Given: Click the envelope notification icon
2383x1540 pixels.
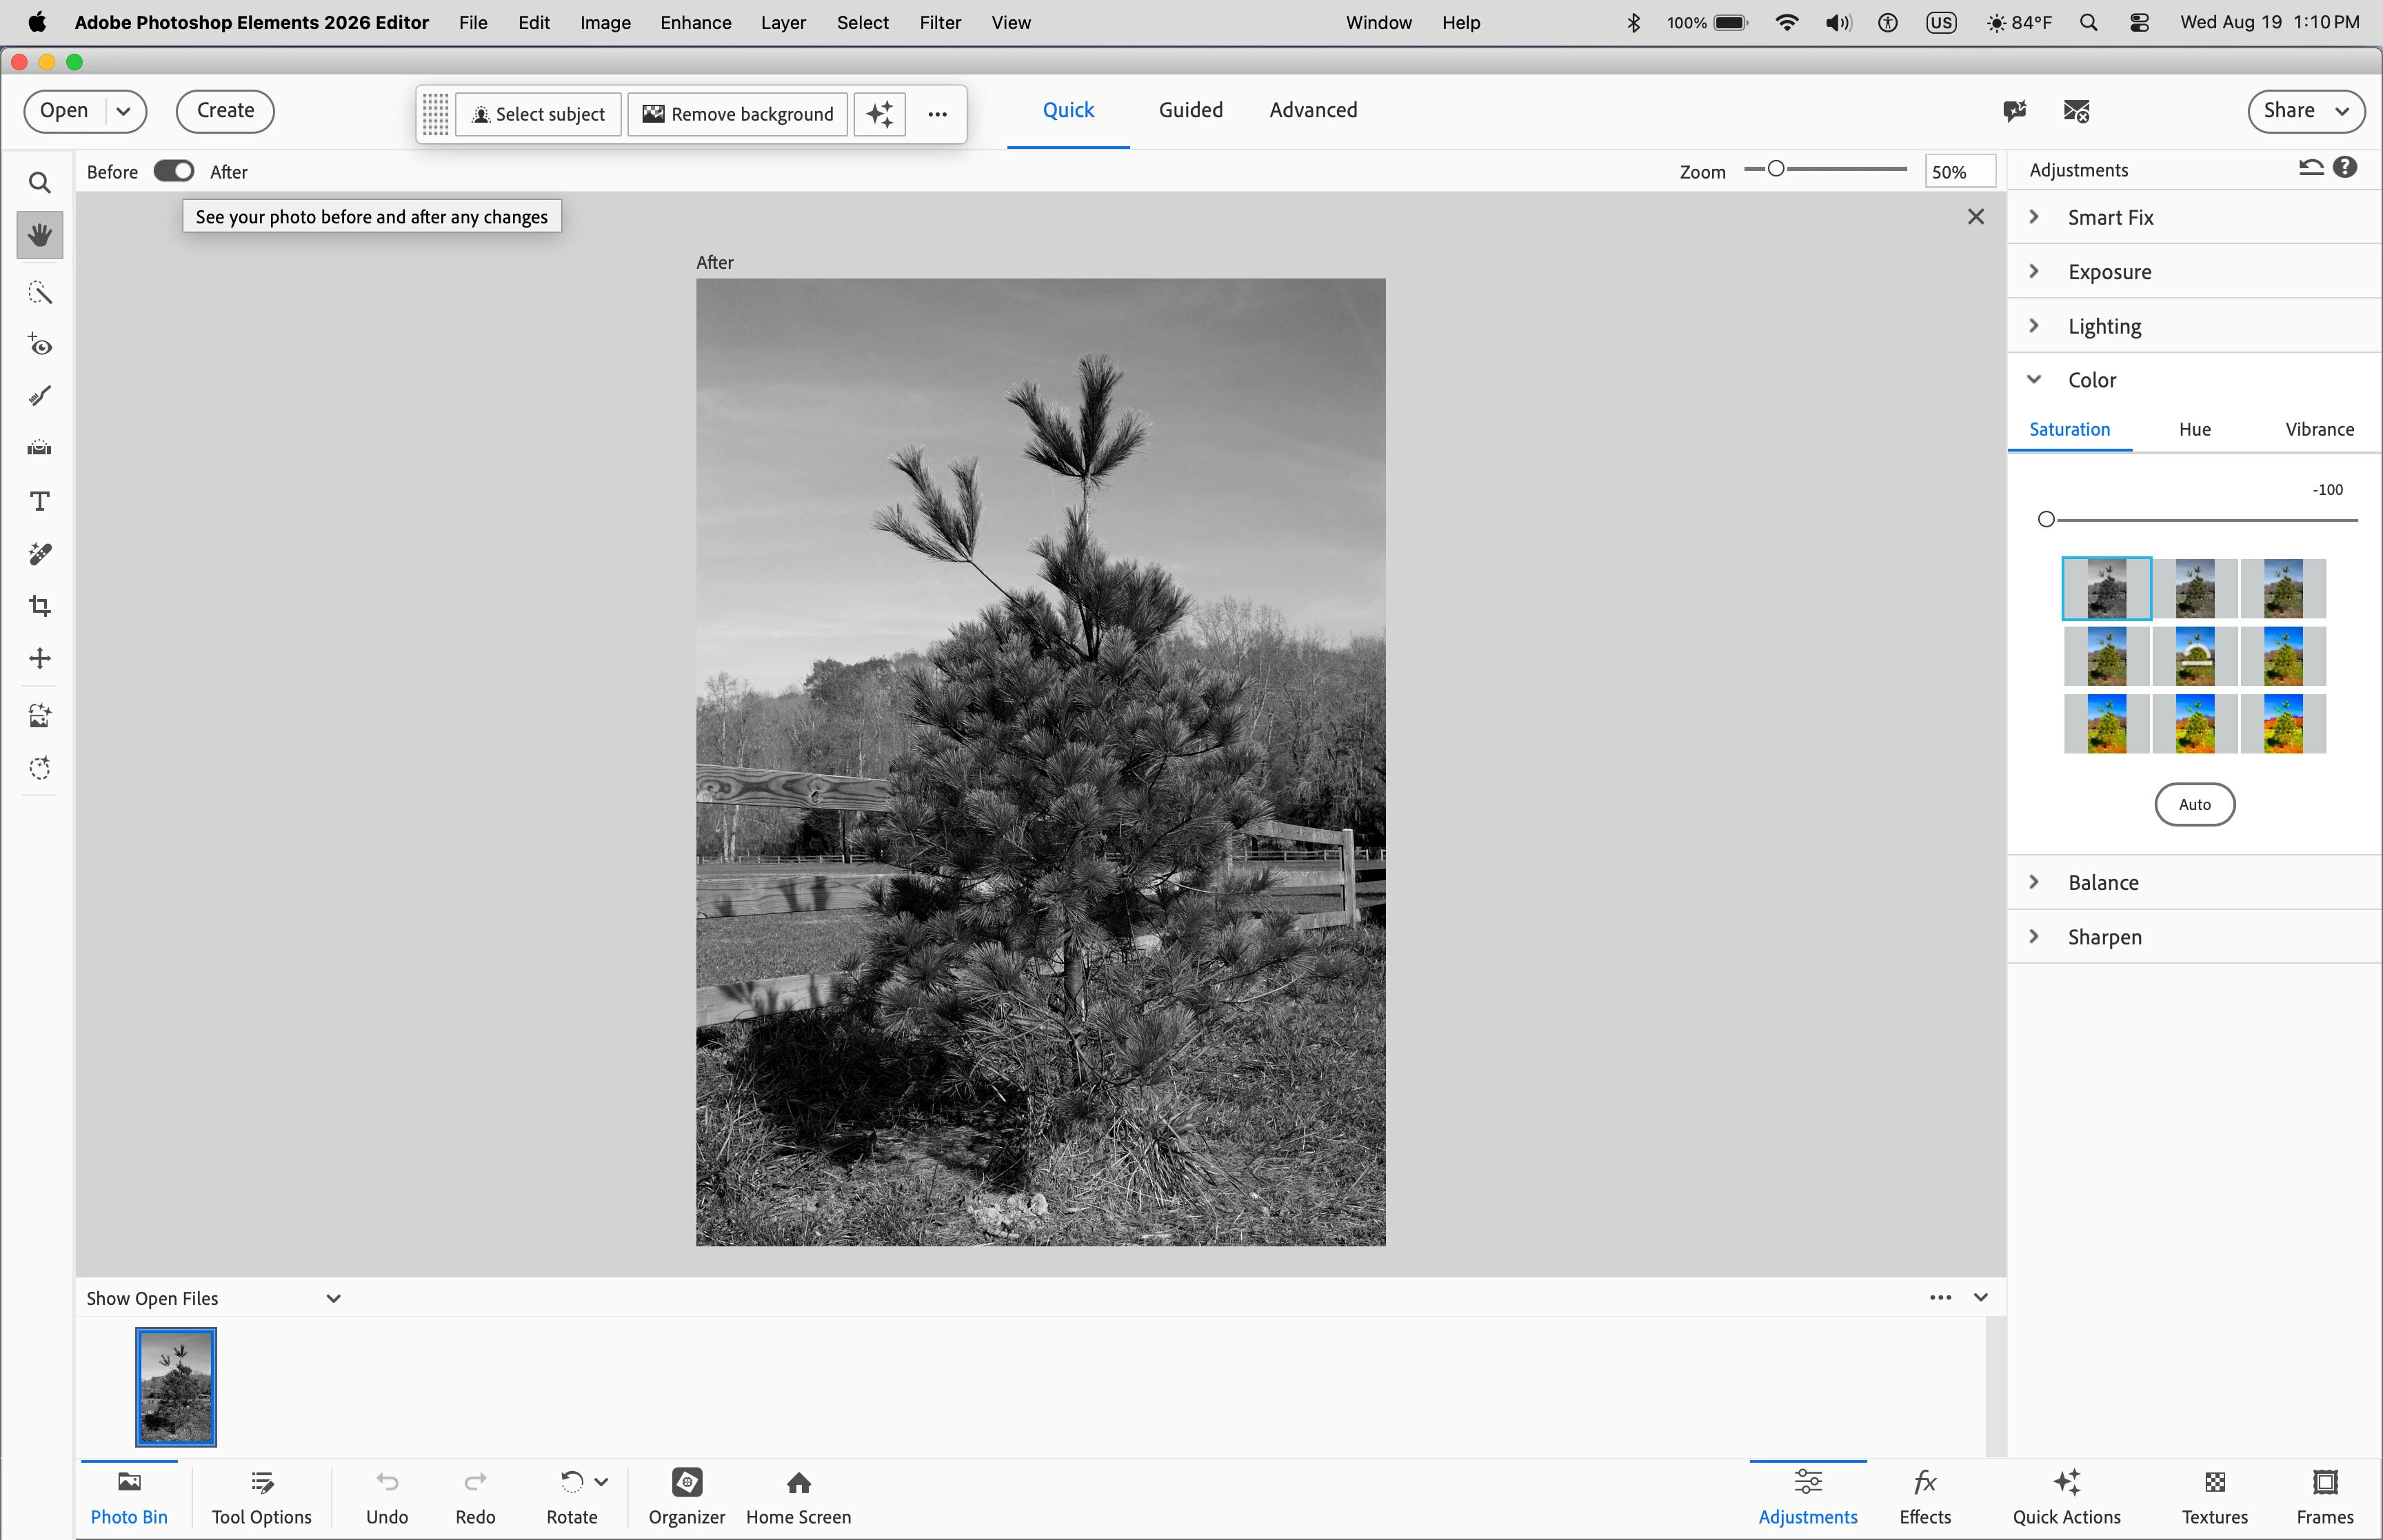Looking at the screenshot, I should pyautogui.click(x=2076, y=111).
